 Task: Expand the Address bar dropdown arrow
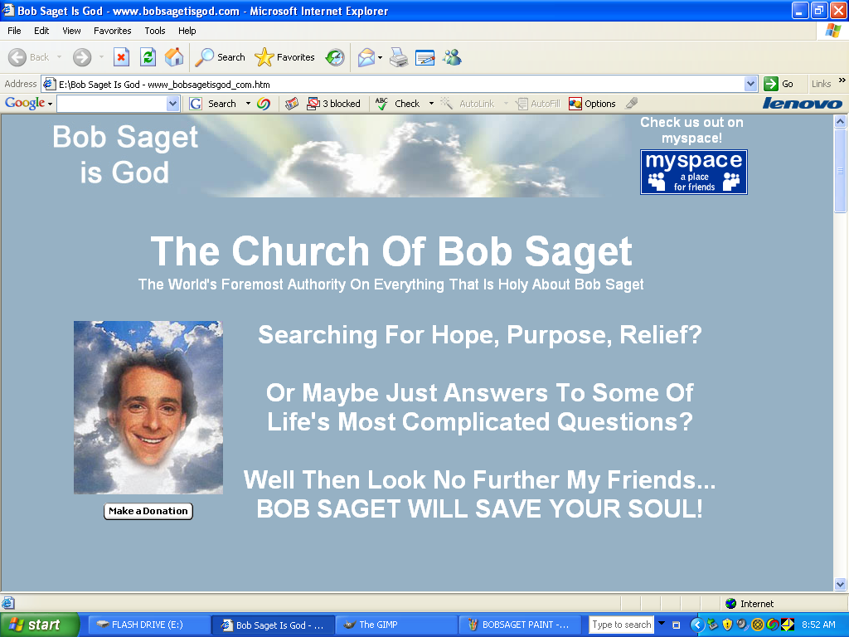pos(750,84)
